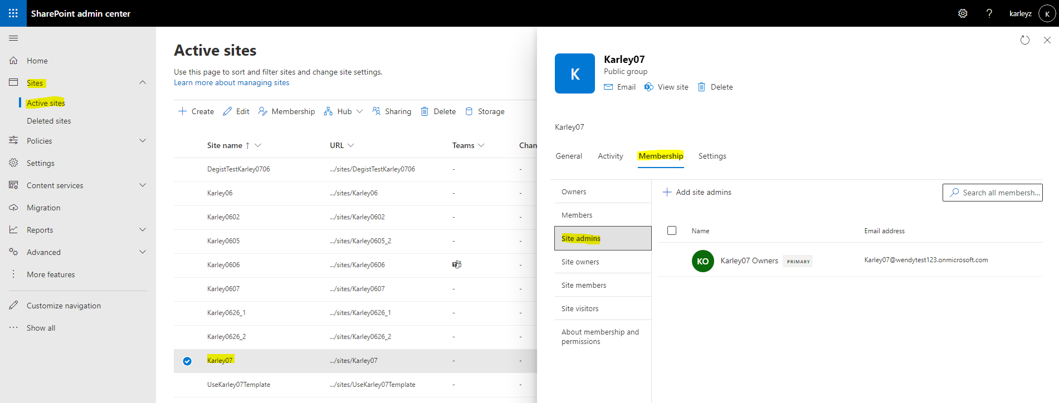Click the Settings gear in sidebar
Screen dimensions: 1059x403
pos(13,163)
